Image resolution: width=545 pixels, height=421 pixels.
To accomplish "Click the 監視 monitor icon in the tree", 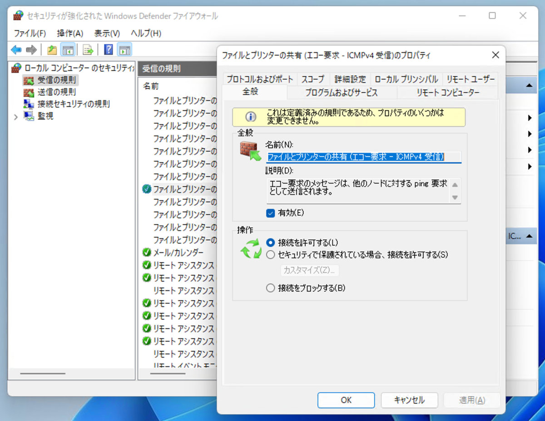I will (x=29, y=116).
